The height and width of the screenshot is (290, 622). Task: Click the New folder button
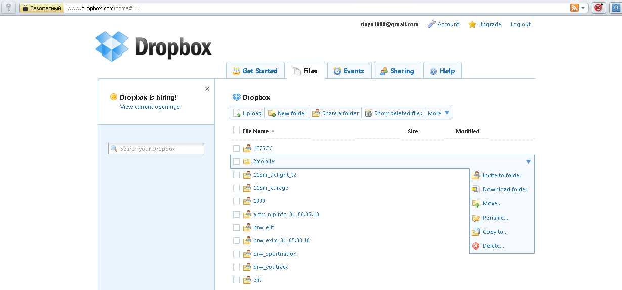point(287,113)
